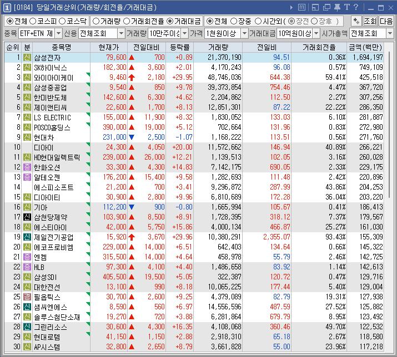Click the 신 badge icon on the 삼성전자 row
This screenshot has height=357, width=397.
tap(27, 58)
